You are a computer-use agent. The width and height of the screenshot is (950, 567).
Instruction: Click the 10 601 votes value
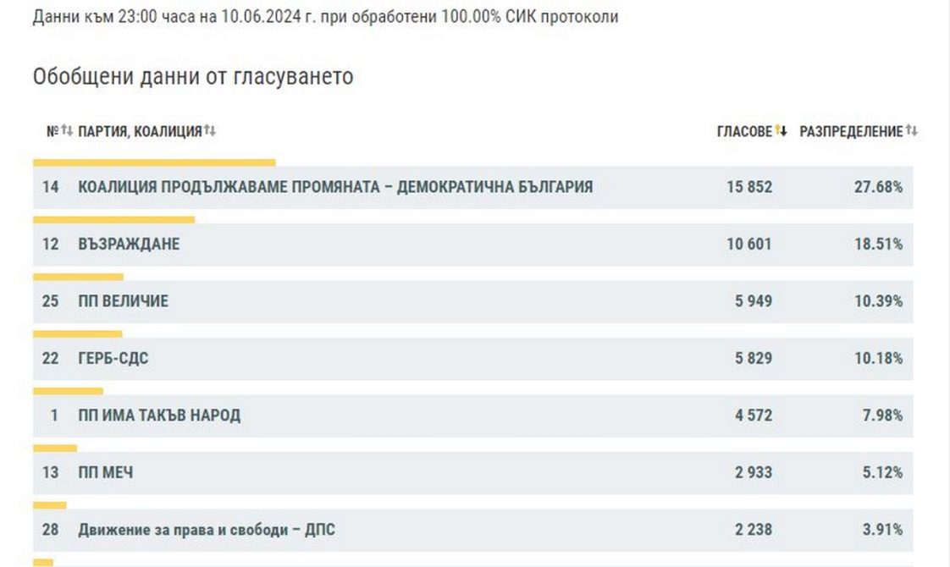(749, 245)
